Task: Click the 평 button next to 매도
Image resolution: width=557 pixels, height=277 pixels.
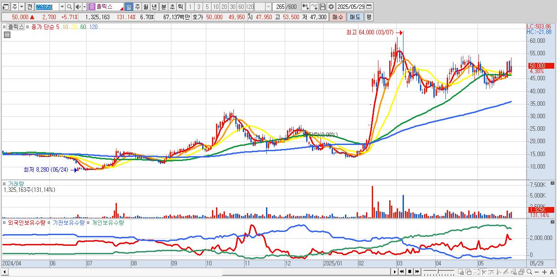Action: pos(369,17)
